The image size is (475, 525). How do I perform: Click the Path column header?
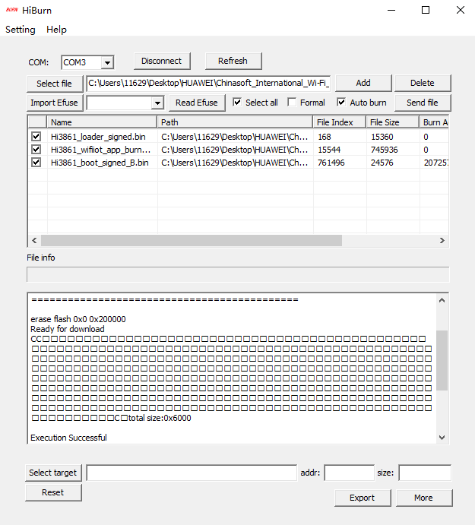tap(235, 122)
